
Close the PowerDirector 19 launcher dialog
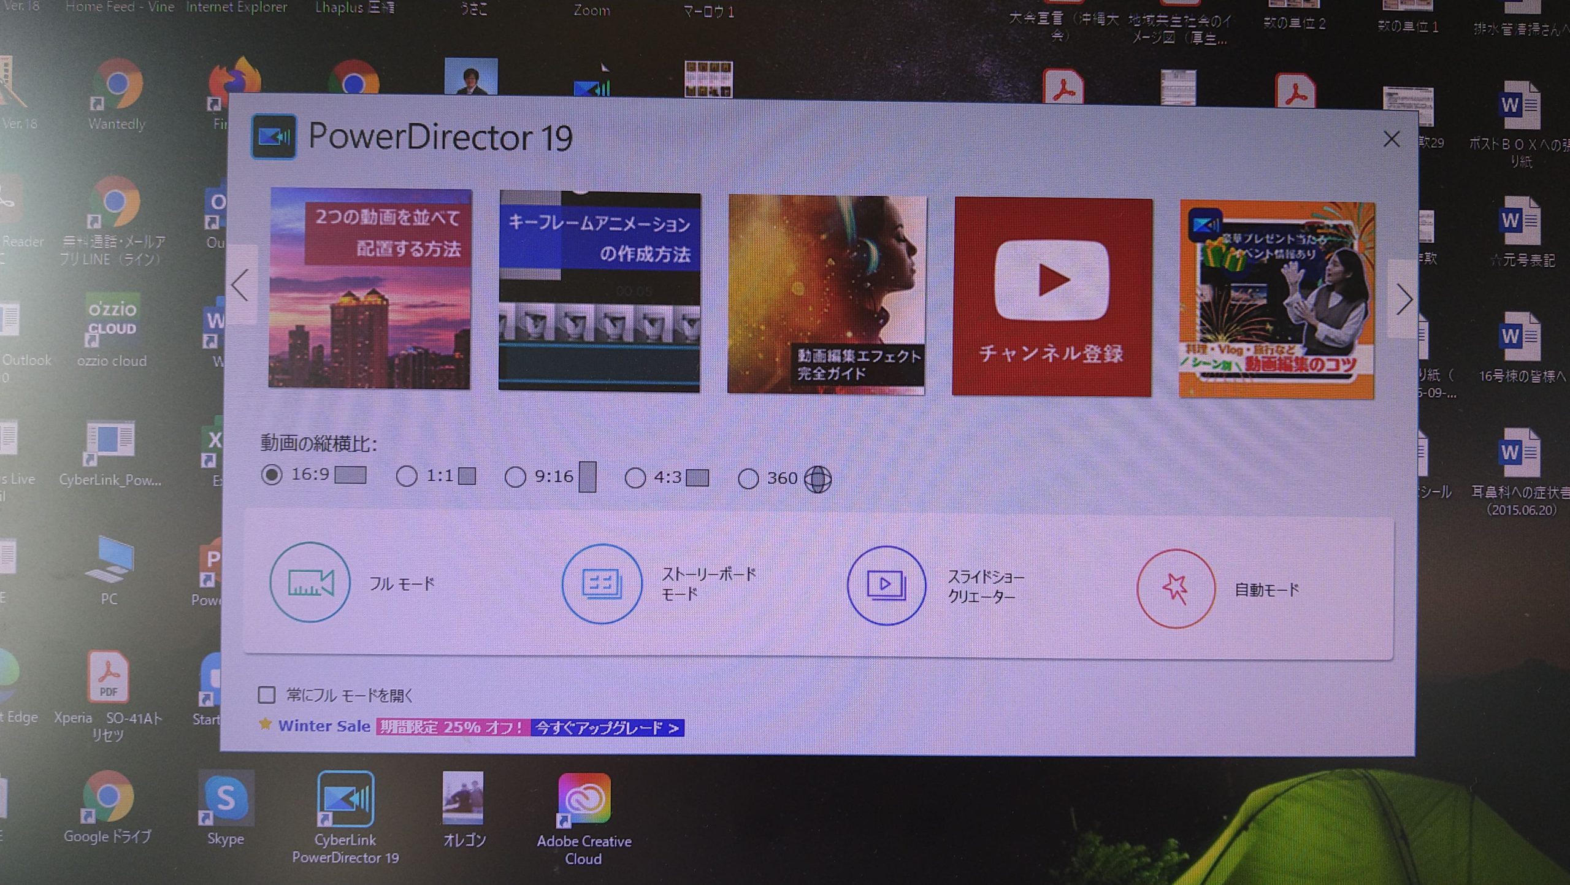point(1391,139)
